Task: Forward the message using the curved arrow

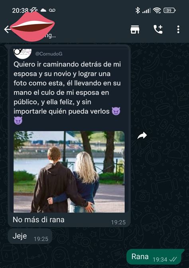Action: point(142,135)
